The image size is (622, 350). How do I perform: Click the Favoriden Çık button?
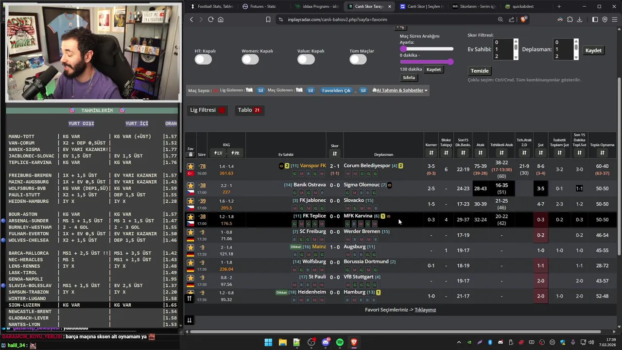click(x=336, y=90)
